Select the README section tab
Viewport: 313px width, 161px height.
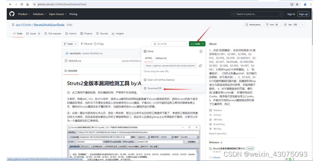tap(71, 71)
